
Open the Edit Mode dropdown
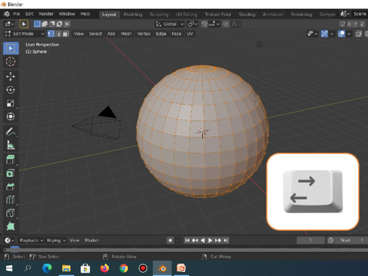pyautogui.click(x=24, y=34)
